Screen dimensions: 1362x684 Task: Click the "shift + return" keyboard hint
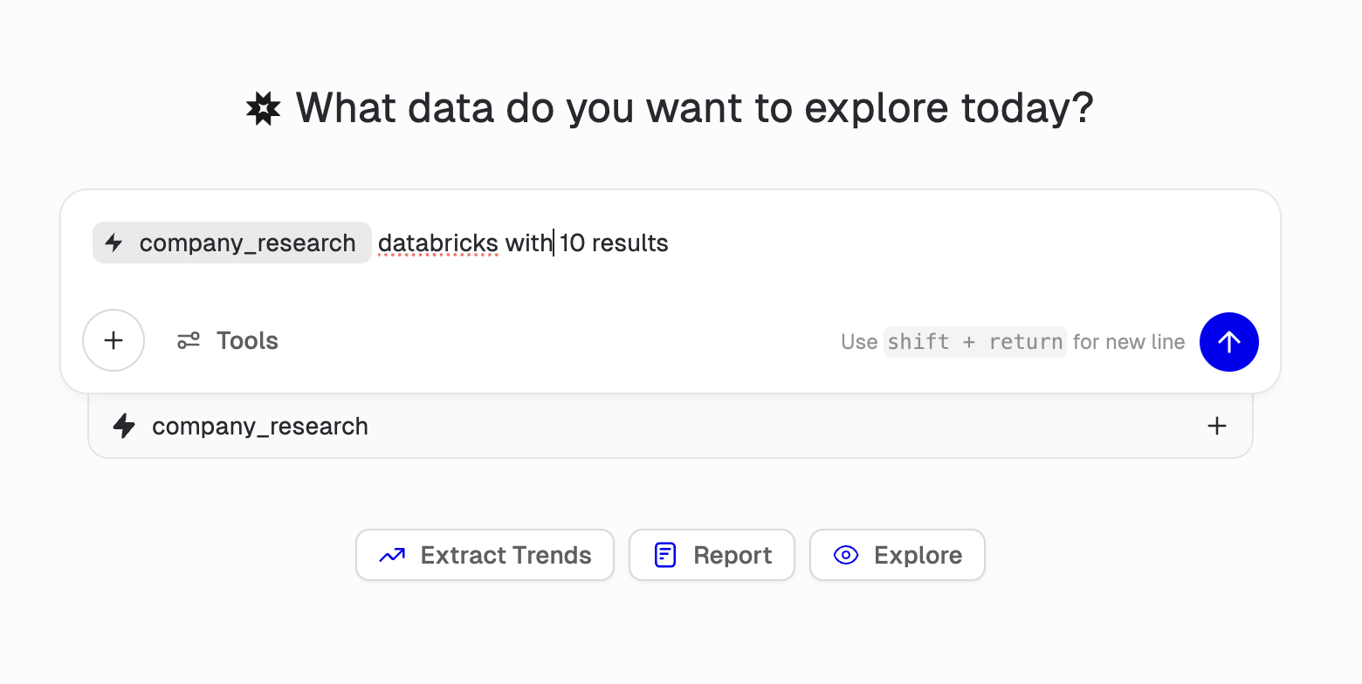[x=974, y=342]
